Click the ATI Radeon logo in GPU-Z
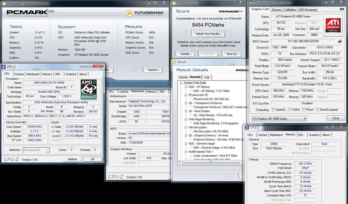Viewport: 348px width, 204px height. [x=333, y=26]
